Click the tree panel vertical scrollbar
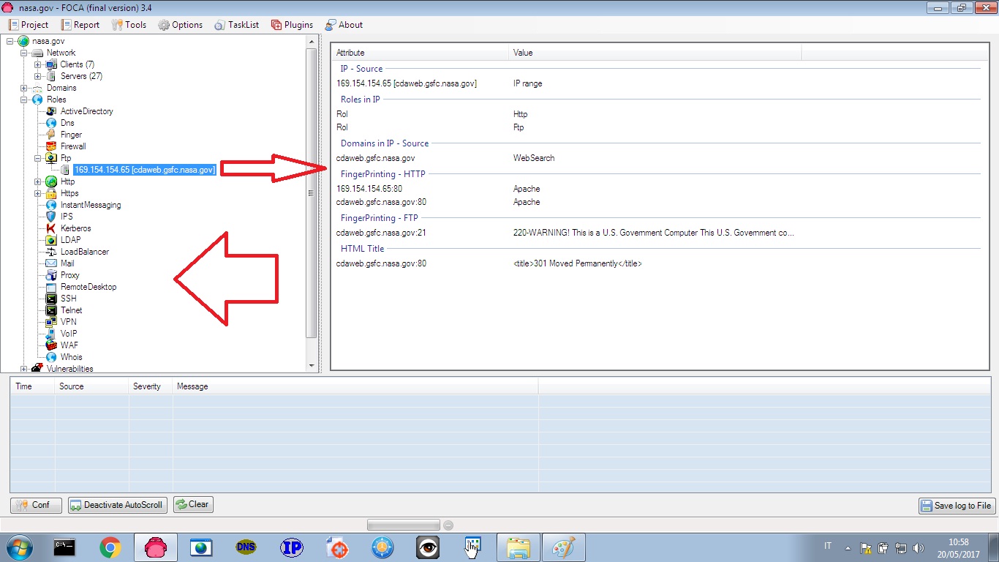Viewport: 999px width, 562px height. click(x=312, y=192)
